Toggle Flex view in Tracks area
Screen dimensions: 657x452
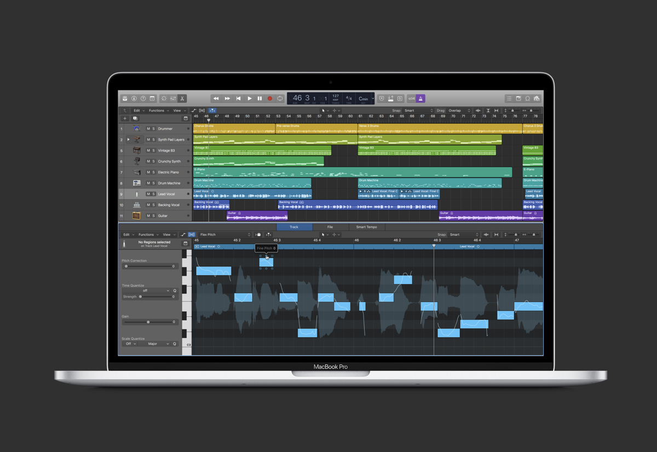point(203,111)
